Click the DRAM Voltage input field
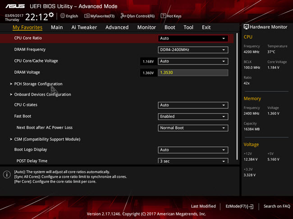 pyautogui.click(x=193, y=73)
